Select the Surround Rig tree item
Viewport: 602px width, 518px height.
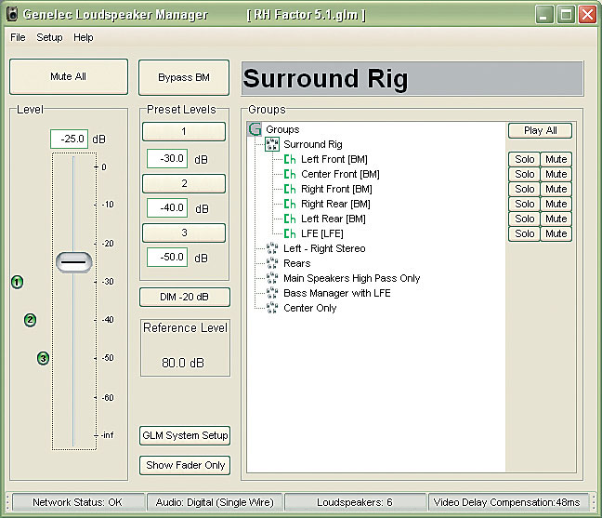pos(313,144)
